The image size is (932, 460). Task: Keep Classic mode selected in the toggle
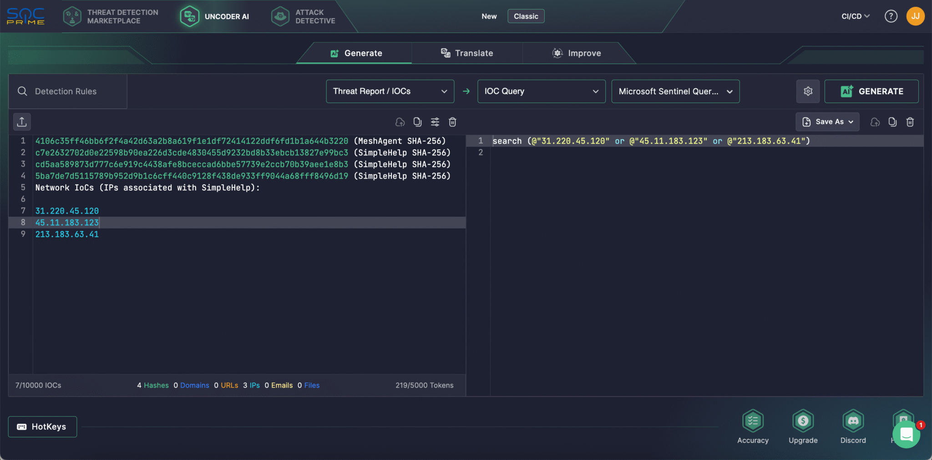click(526, 16)
